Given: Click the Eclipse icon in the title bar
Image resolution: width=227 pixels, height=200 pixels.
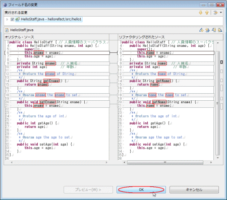Looking at the screenshot, I should point(5,5).
